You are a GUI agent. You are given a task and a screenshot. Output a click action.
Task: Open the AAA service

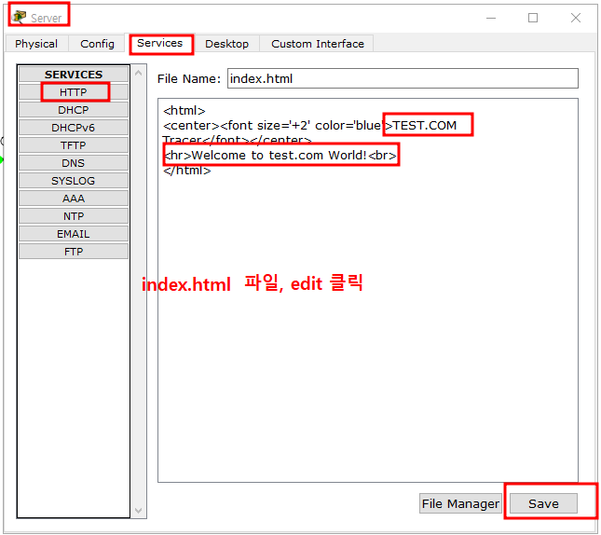(x=74, y=198)
